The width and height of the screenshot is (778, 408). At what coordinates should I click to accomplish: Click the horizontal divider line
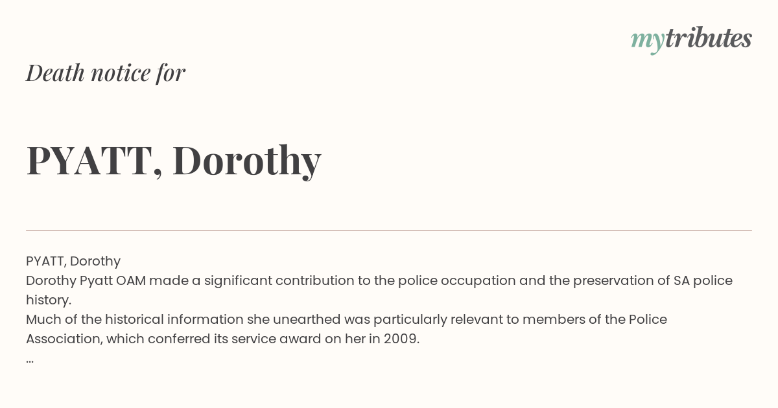[x=389, y=230]
